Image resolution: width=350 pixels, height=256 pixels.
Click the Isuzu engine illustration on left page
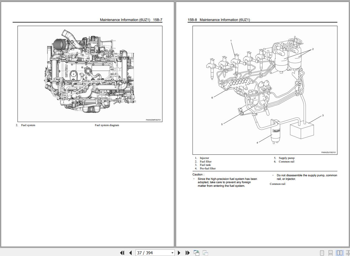90,73
